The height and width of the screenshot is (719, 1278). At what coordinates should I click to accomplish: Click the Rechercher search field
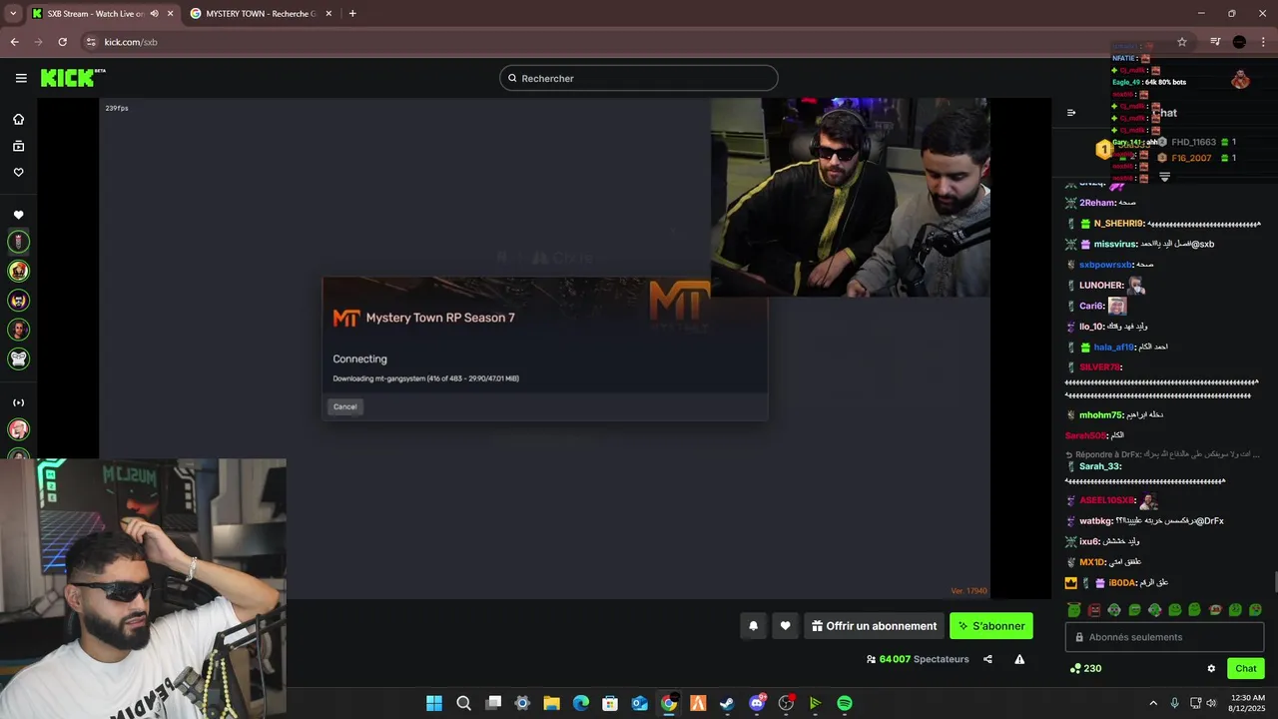tap(639, 78)
